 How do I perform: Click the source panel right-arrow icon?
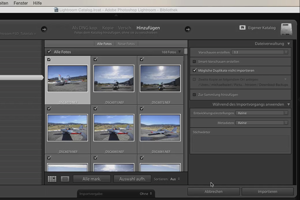[44, 29]
